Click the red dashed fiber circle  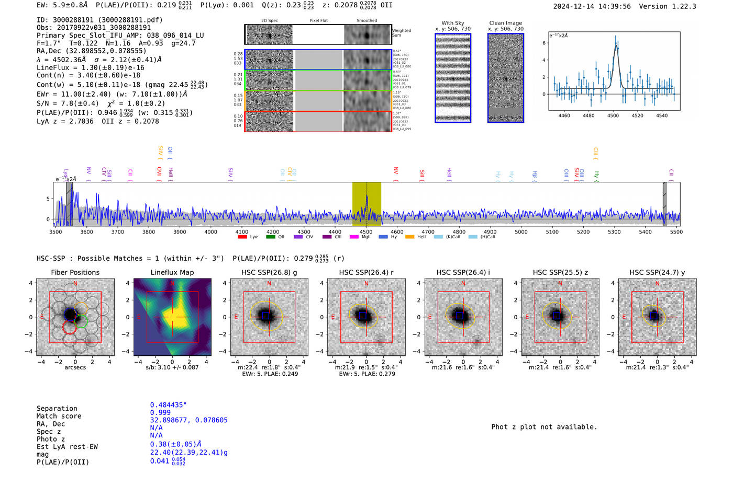69,327
